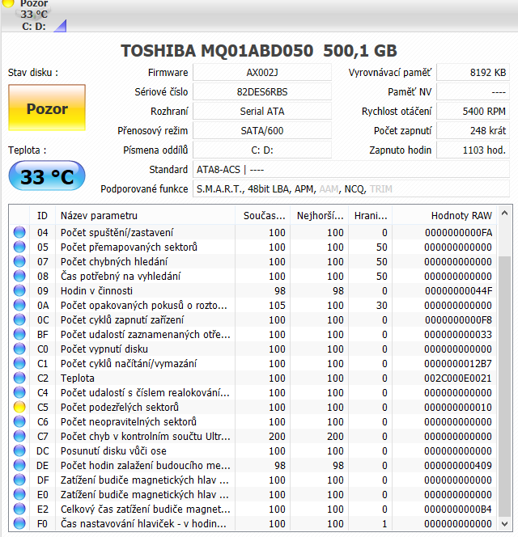Click the blue status icon of row 09
518x537 pixels.
(x=19, y=290)
